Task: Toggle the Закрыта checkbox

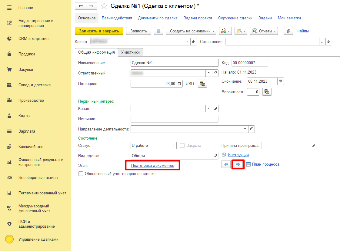Action: coord(182,146)
